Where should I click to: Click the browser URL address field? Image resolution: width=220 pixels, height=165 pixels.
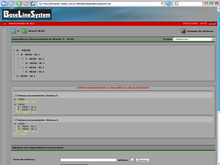(101, 4)
